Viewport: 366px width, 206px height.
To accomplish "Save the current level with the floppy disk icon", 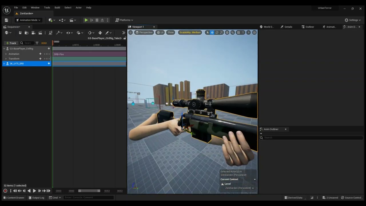I will (6, 20).
